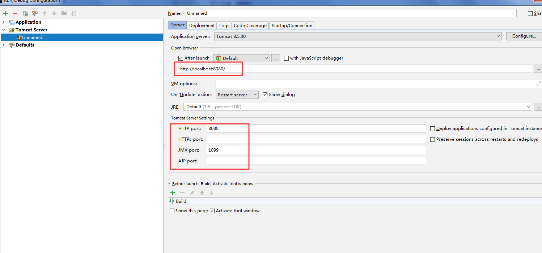Create new folder icon in toolbar
This screenshot has width=542, height=253.
[x=64, y=13]
